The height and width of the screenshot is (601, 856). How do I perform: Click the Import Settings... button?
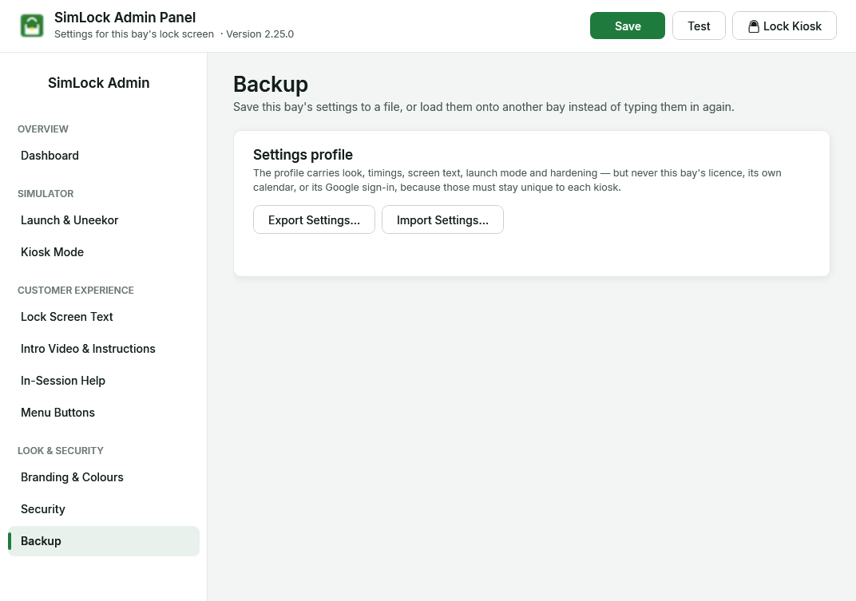pyautogui.click(x=442, y=219)
